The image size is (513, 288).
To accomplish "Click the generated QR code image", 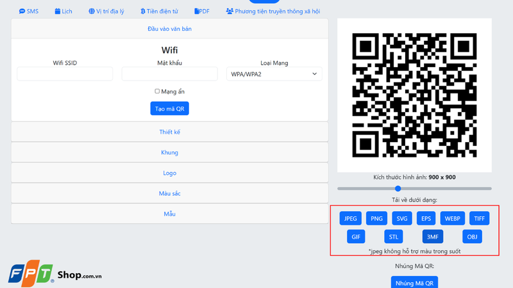I will tap(414, 95).
